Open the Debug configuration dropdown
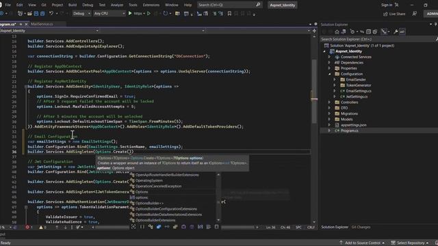This screenshot has height=246, width=438. click(81, 14)
